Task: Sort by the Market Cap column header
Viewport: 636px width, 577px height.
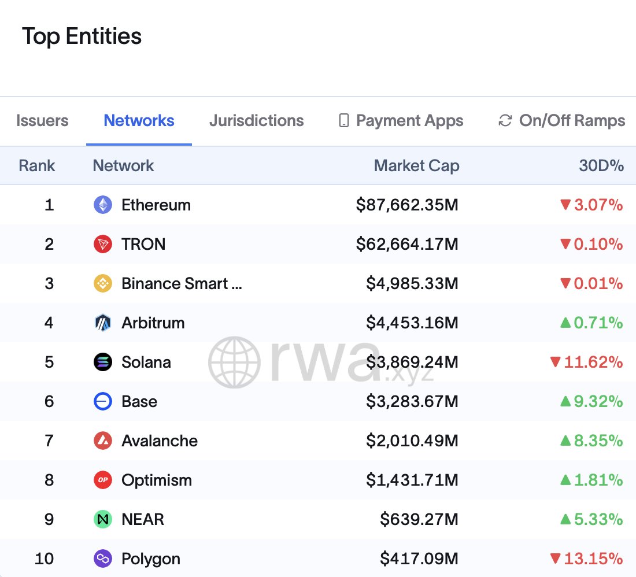Action: pos(416,165)
